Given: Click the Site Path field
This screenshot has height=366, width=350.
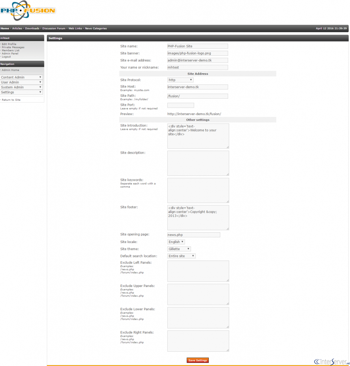Looking at the screenshot, I should (198, 96).
